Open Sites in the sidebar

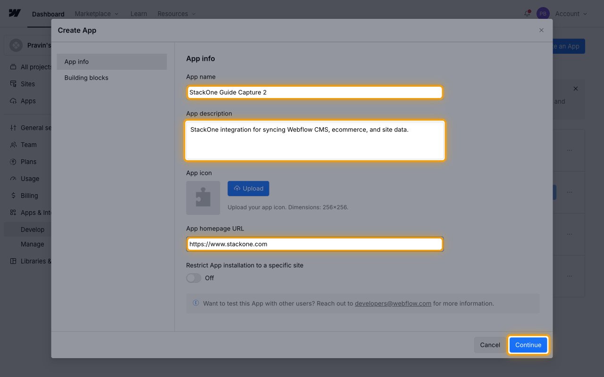[x=28, y=84]
